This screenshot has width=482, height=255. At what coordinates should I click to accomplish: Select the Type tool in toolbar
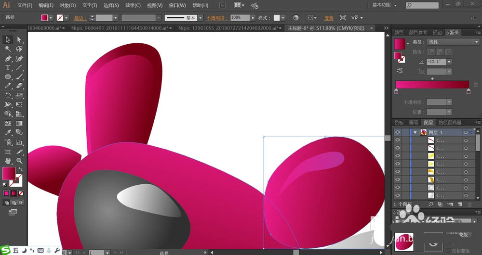[x=8, y=68]
